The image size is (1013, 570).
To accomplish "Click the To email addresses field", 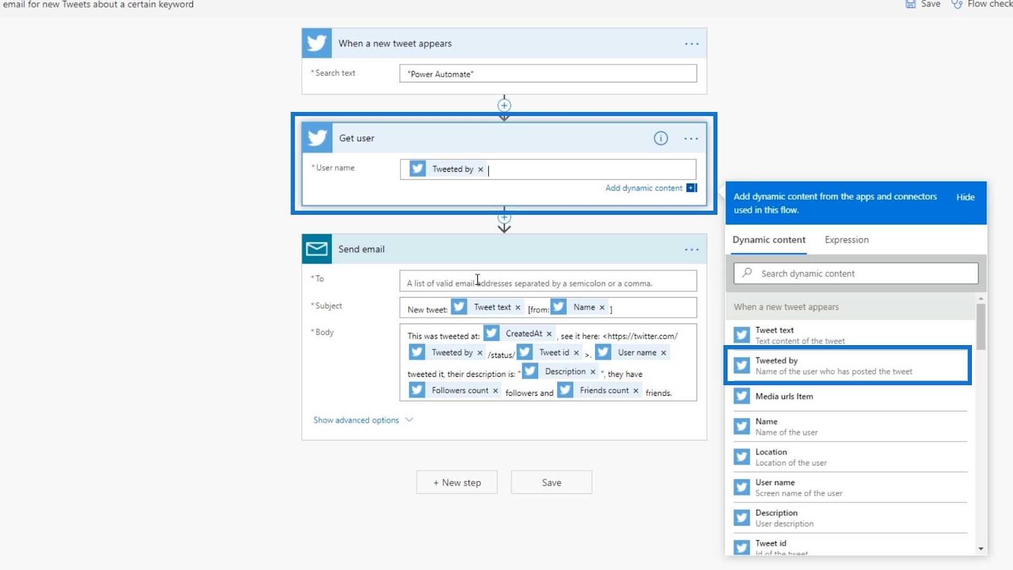I will [x=548, y=281].
